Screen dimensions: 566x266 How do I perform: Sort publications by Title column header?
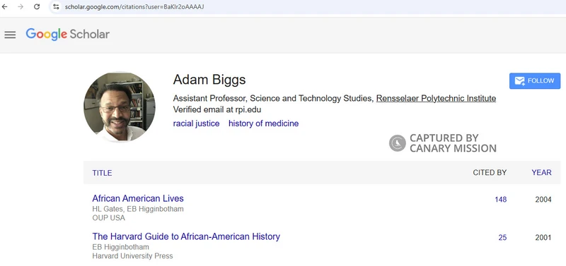[102, 173]
